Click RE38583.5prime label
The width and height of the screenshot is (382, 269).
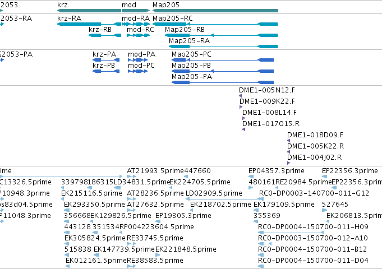pyautogui.click(x=155, y=260)
